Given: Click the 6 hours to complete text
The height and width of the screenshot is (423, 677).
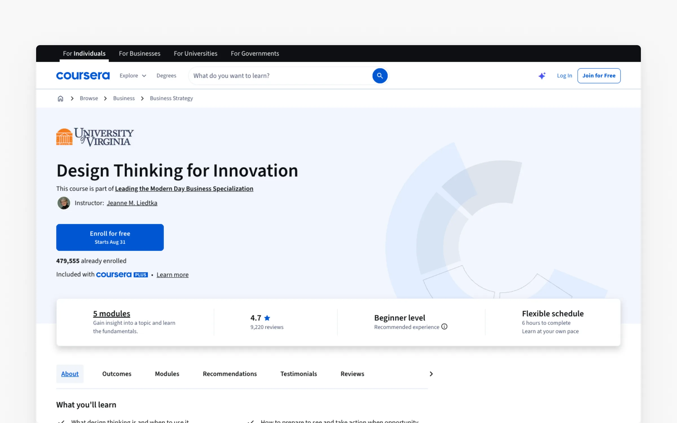Looking at the screenshot, I should click(546, 323).
